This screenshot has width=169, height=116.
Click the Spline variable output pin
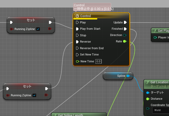pos(128,76)
